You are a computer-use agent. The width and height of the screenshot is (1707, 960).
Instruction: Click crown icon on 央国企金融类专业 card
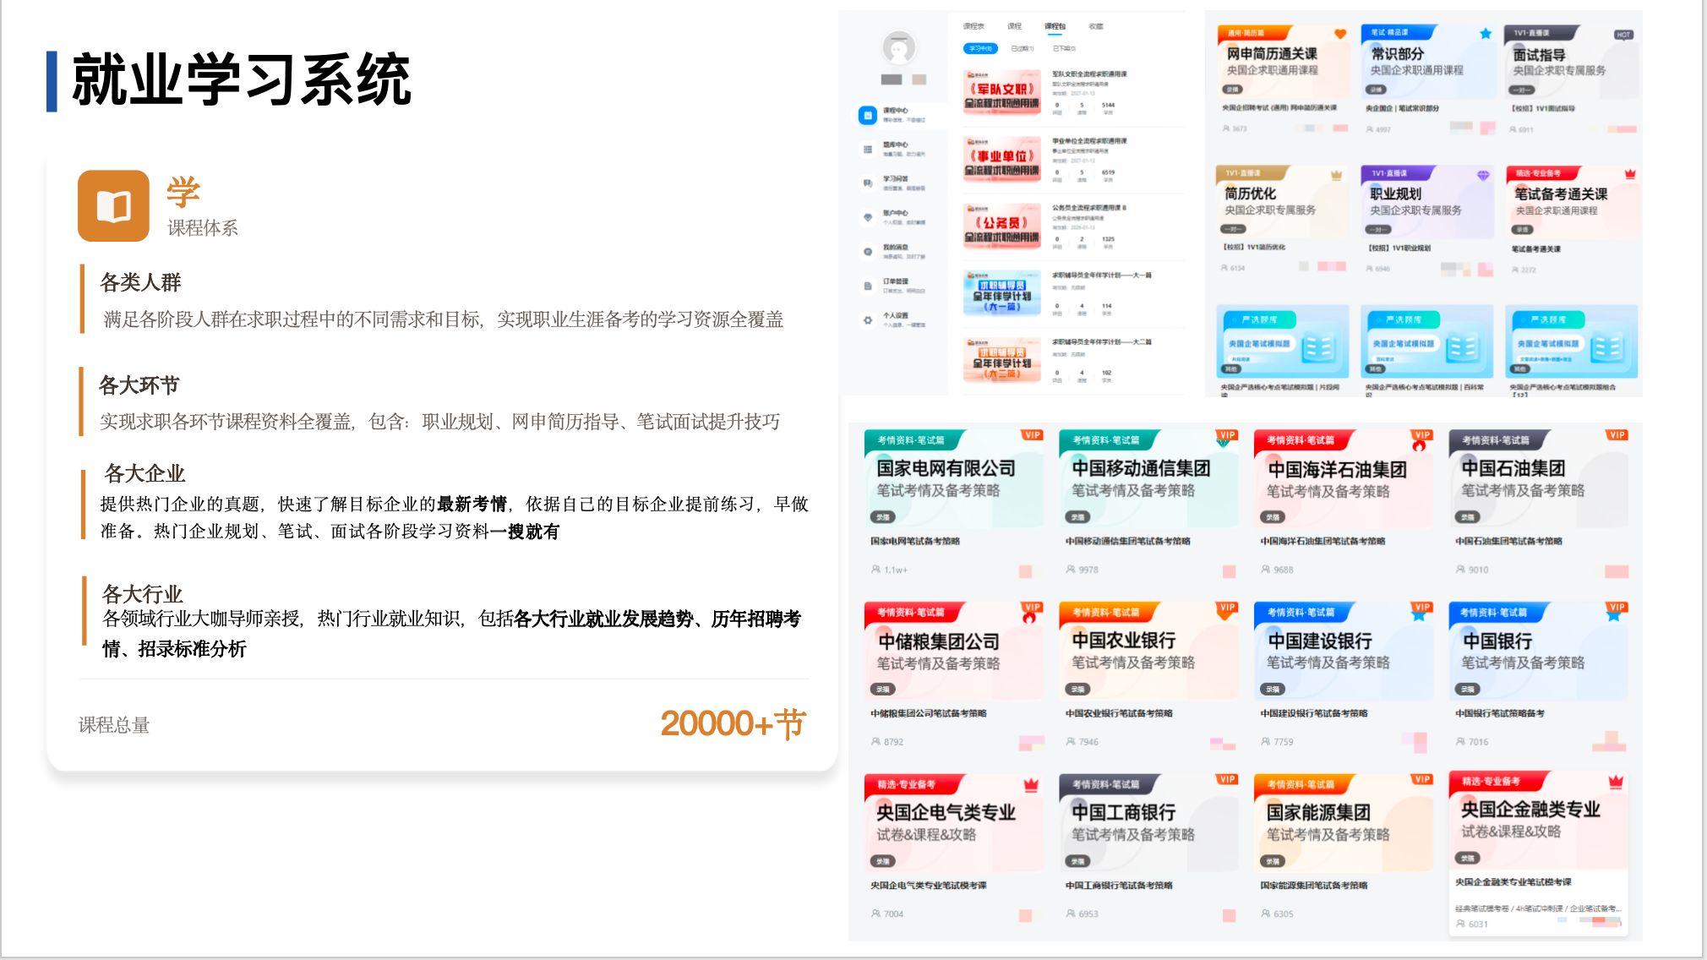[1616, 782]
